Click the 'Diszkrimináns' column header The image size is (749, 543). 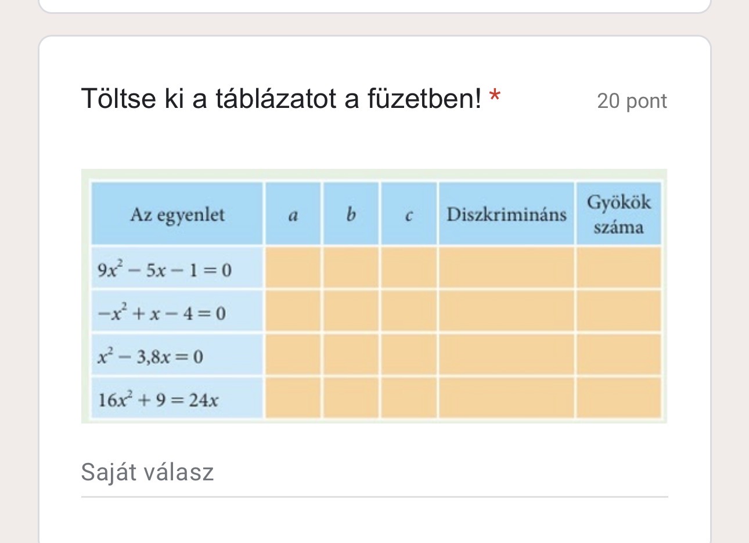[x=506, y=215]
